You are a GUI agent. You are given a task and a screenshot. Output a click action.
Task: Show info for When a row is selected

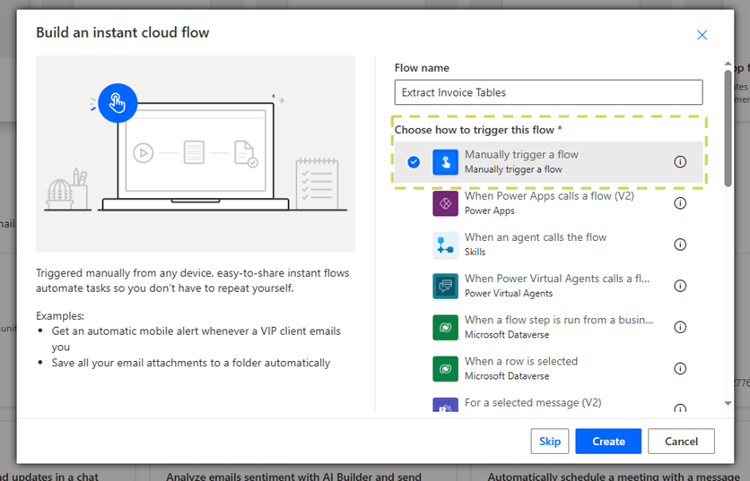[680, 368]
